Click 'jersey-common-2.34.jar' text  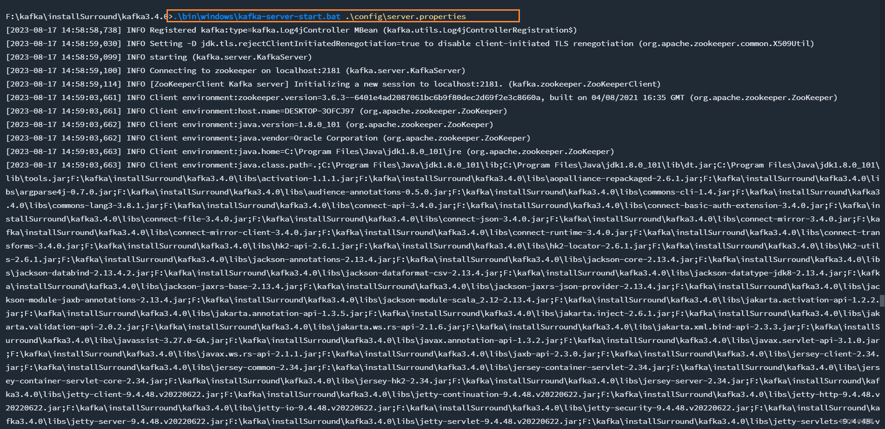point(266,368)
